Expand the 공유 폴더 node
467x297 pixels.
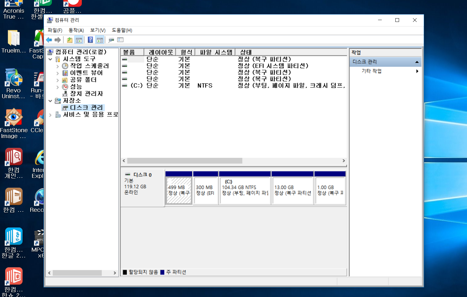57,80
